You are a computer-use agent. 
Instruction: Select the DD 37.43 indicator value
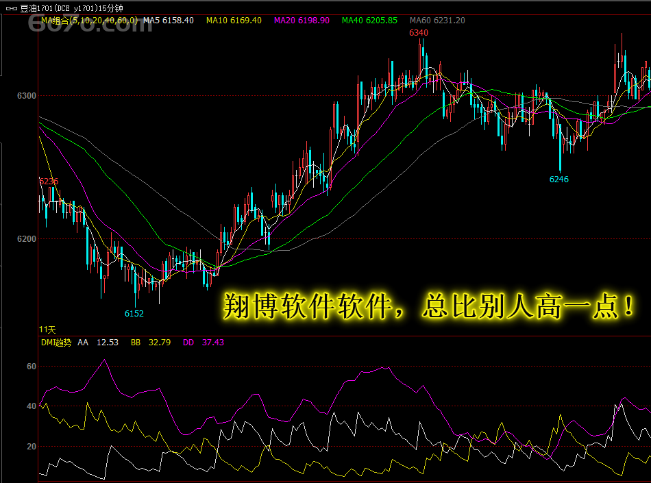click(x=204, y=343)
